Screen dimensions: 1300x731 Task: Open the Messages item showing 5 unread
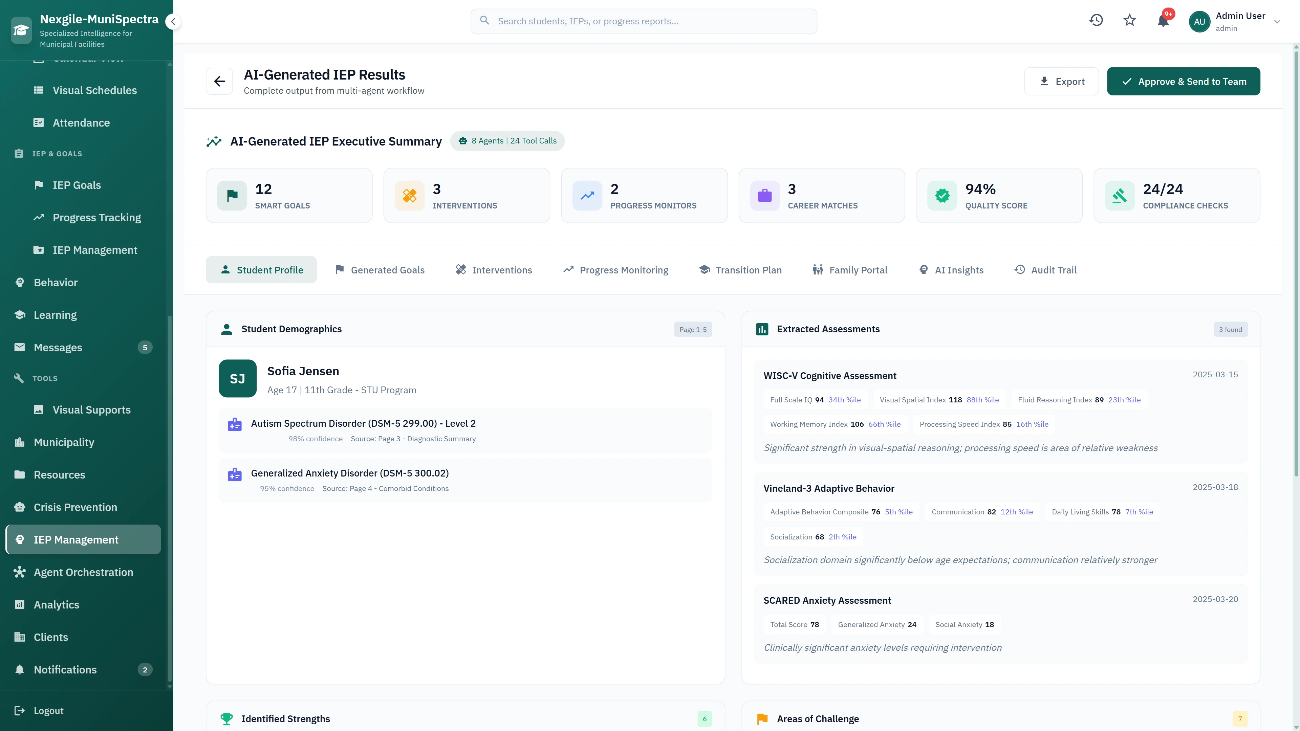[x=58, y=347]
